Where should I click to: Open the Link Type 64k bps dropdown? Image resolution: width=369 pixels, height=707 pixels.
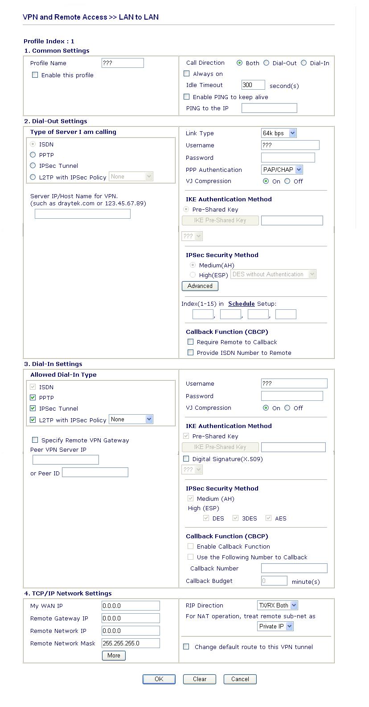click(279, 133)
